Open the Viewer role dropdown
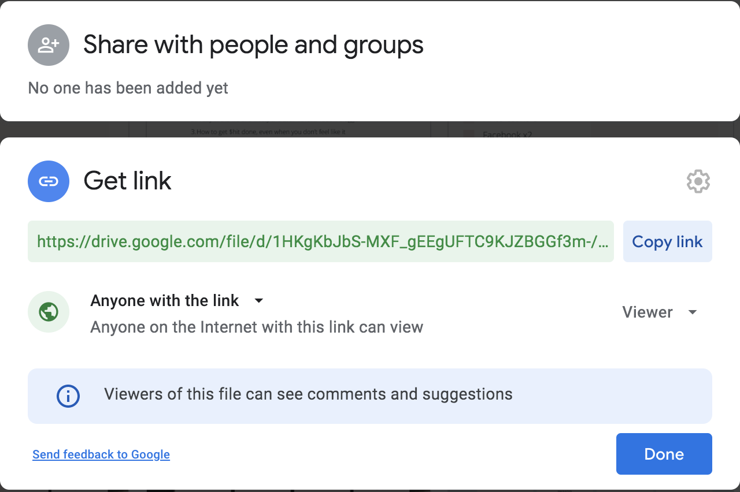740x492 pixels. click(647, 312)
